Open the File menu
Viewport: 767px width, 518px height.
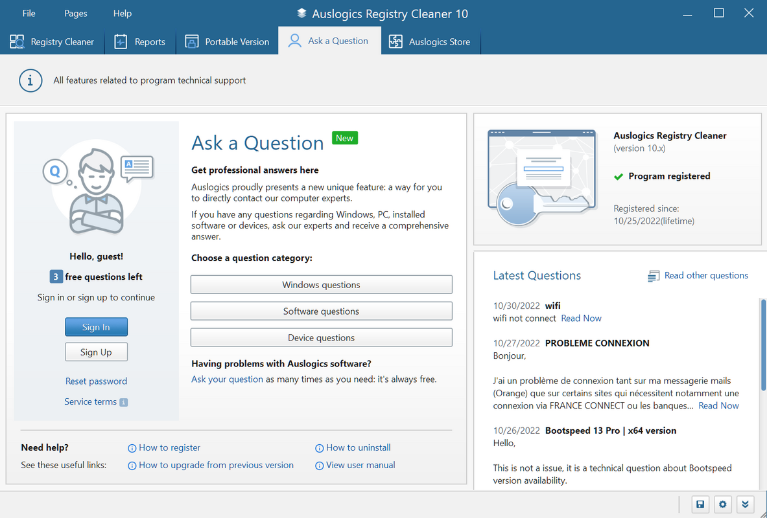coord(29,14)
